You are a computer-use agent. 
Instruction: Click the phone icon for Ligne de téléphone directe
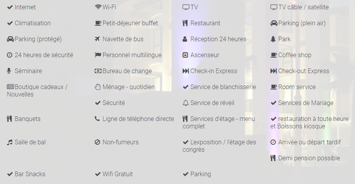(x=97, y=119)
